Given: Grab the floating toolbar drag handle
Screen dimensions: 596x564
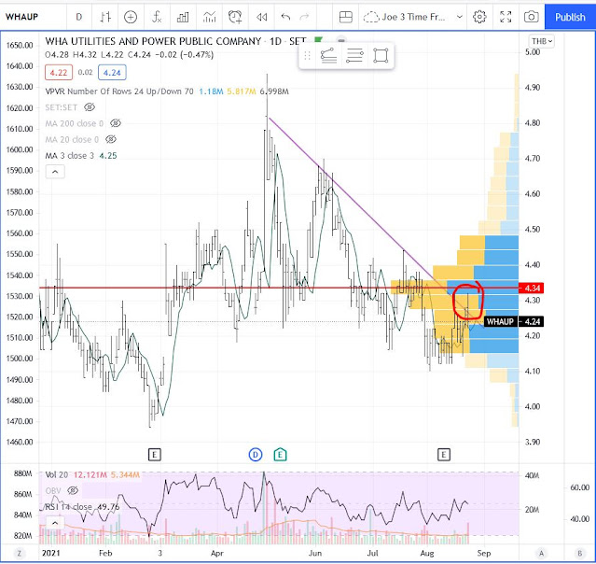Looking at the screenshot, I should click(307, 56).
